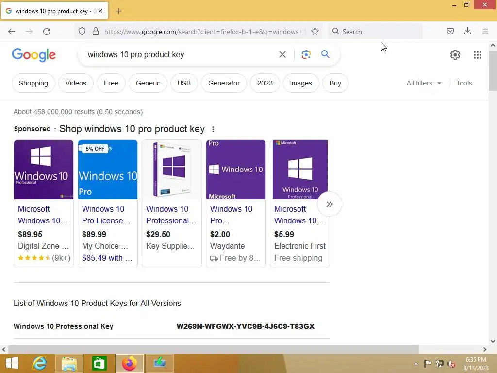Screen dimensions: 497x373
Task: Select the Generator filter chip
Action: pyautogui.click(x=224, y=83)
